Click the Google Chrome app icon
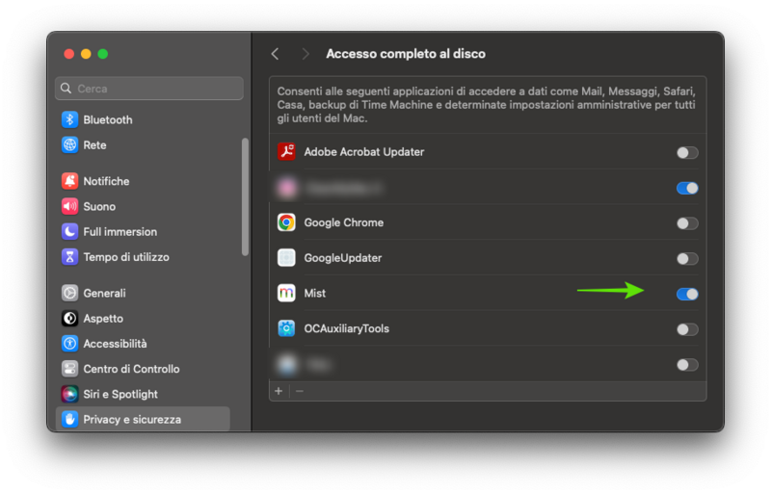The width and height of the screenshot is (771, 494). 286,222
